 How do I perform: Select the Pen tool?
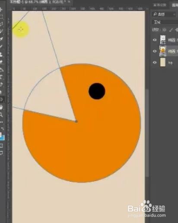[x=1, y=85]
